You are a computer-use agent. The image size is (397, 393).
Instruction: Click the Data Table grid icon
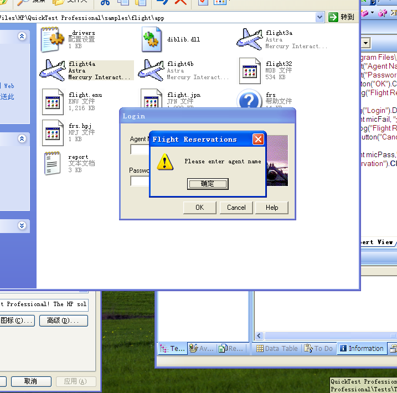tap(260, 349)
